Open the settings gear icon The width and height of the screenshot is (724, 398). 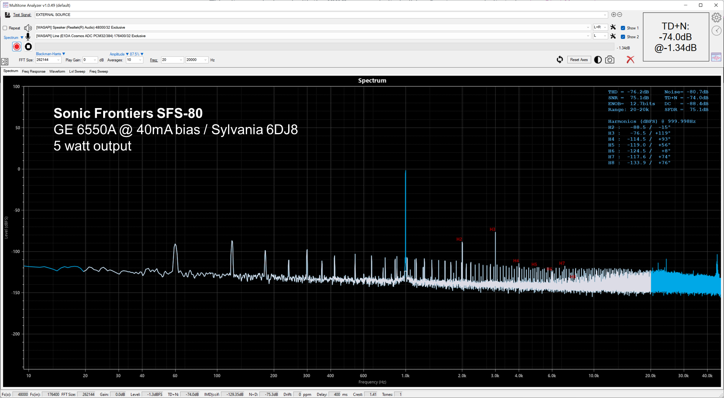(x=716, y=17)
